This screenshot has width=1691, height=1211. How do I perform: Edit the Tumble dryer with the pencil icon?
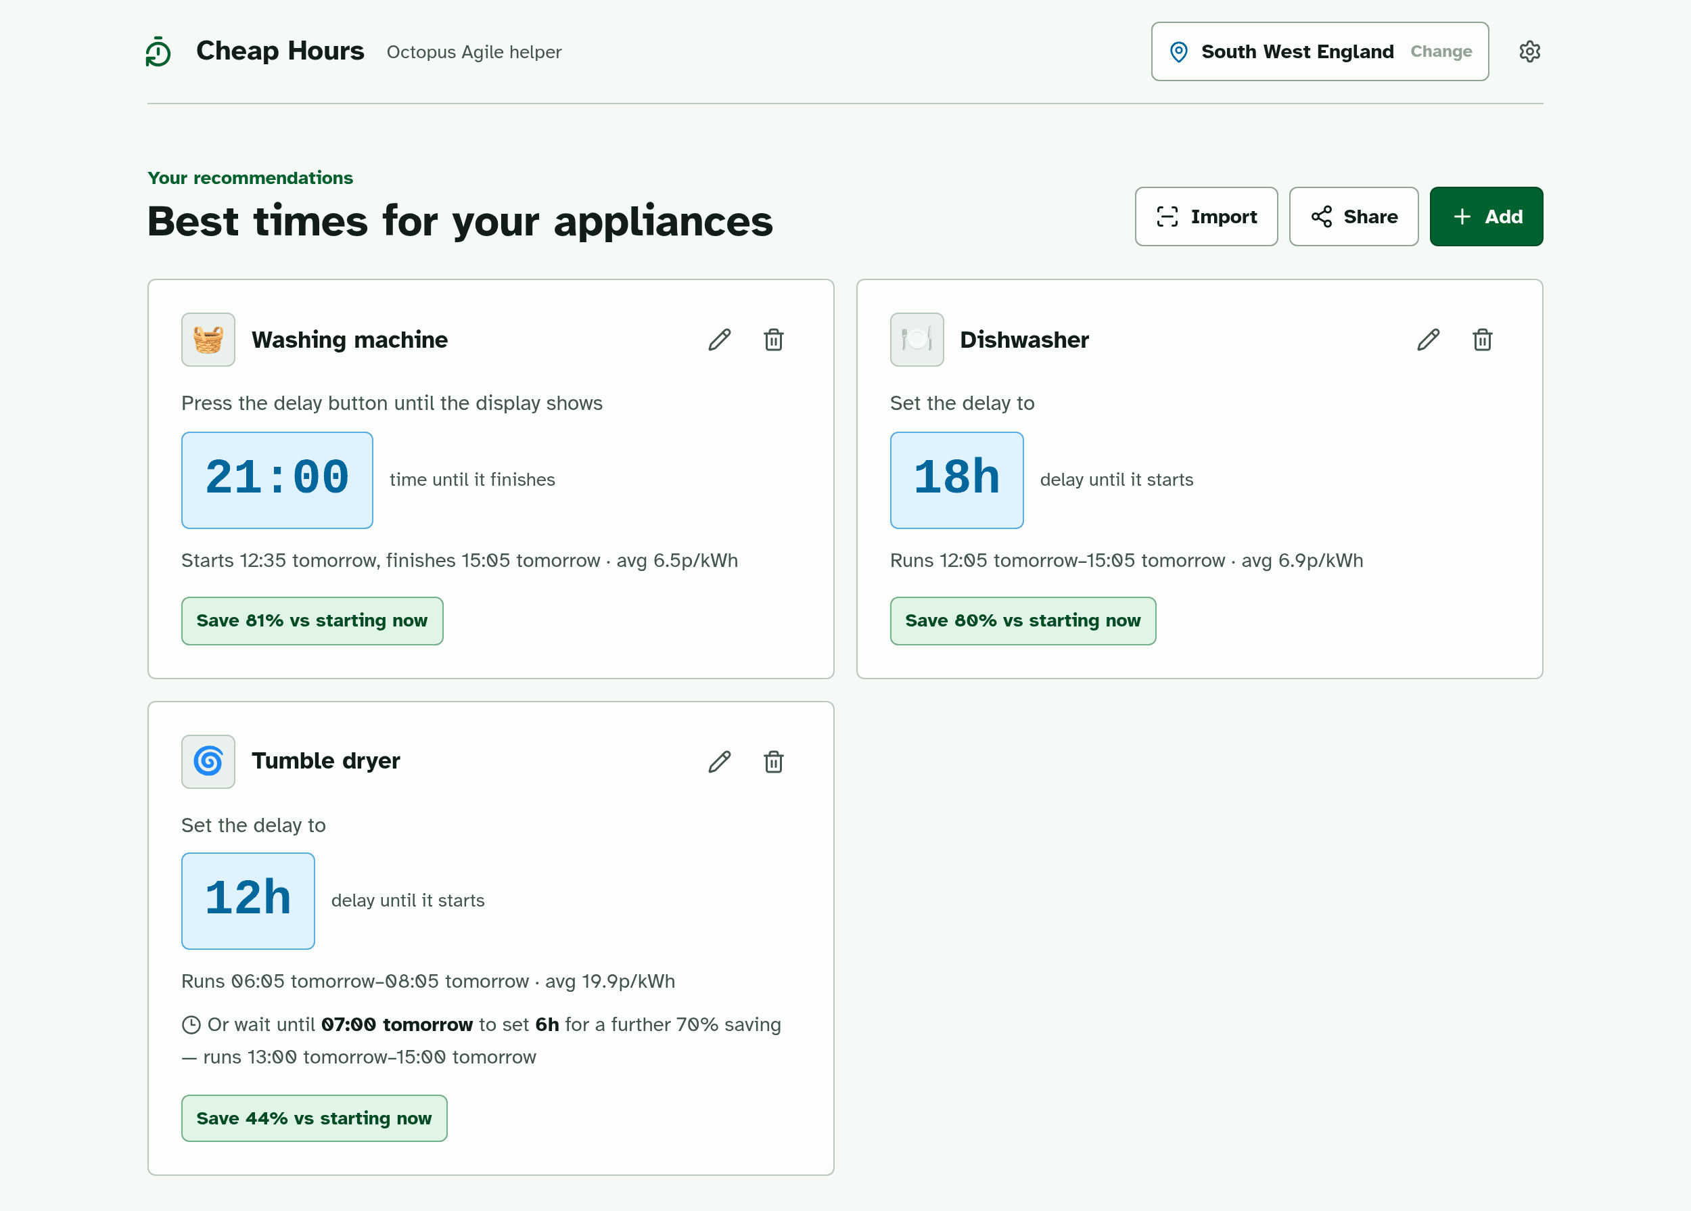[720, 761]
